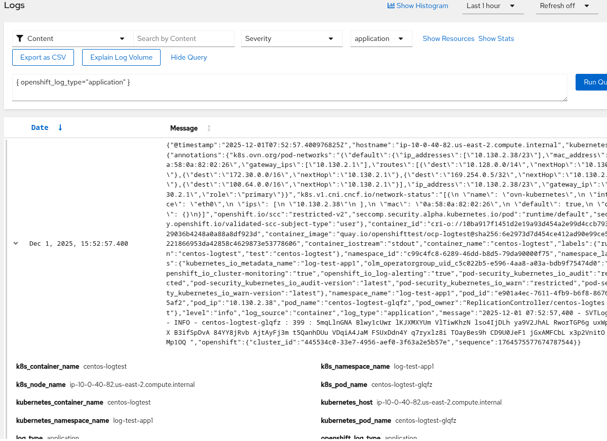Click Hide Query button
This screenshot has height=441, width=607.
click(189, 57)
